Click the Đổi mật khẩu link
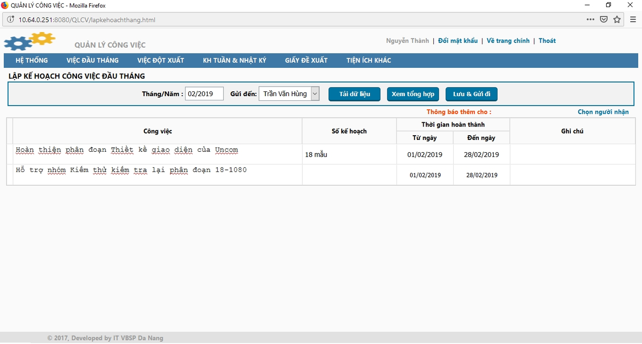The image size is (642, 344). pyautogui.click(x=458, y=41)
